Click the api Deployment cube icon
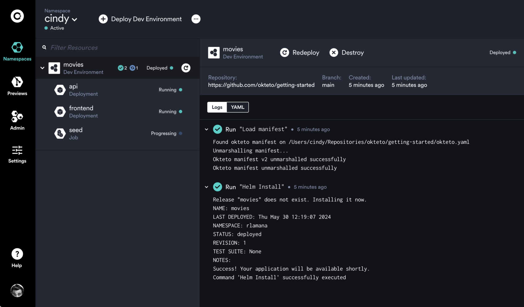 coord(60,90)
